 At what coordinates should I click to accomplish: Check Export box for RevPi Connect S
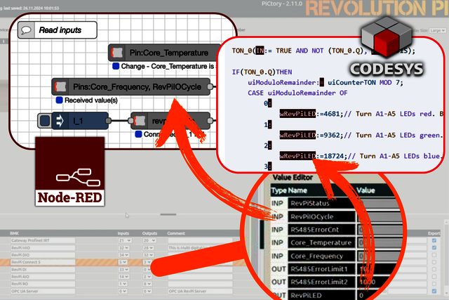point(434,262)
